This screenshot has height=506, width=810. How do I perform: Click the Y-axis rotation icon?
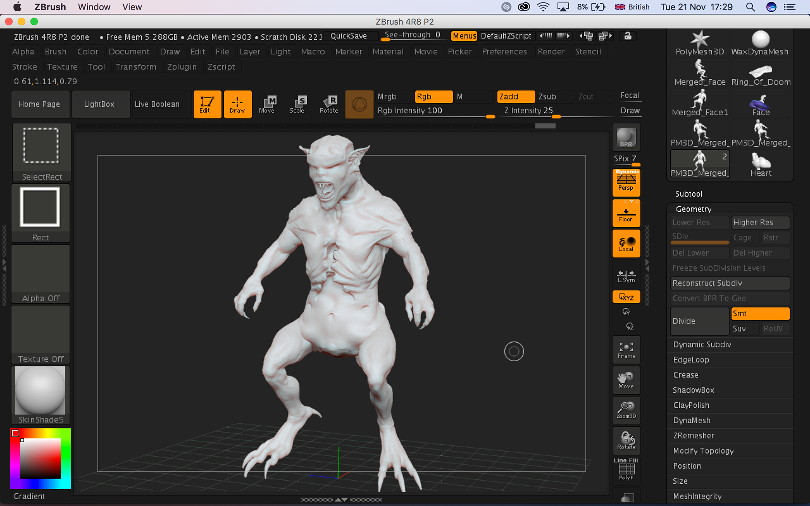pyautogui.click(x=626, y=312)
